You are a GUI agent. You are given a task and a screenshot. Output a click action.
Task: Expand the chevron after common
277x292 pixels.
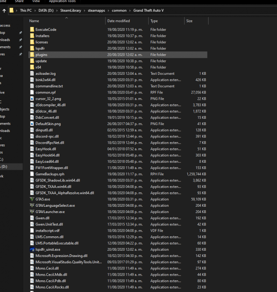point(130,11)
